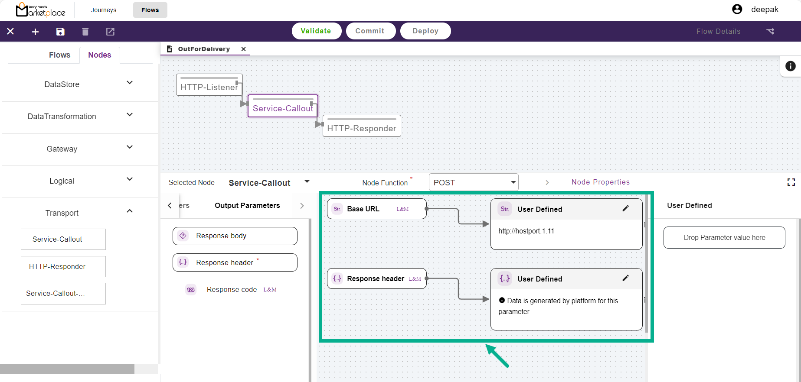Edit the Response header User Defined value
Screen dimensions: 801x382
[625, 278]
